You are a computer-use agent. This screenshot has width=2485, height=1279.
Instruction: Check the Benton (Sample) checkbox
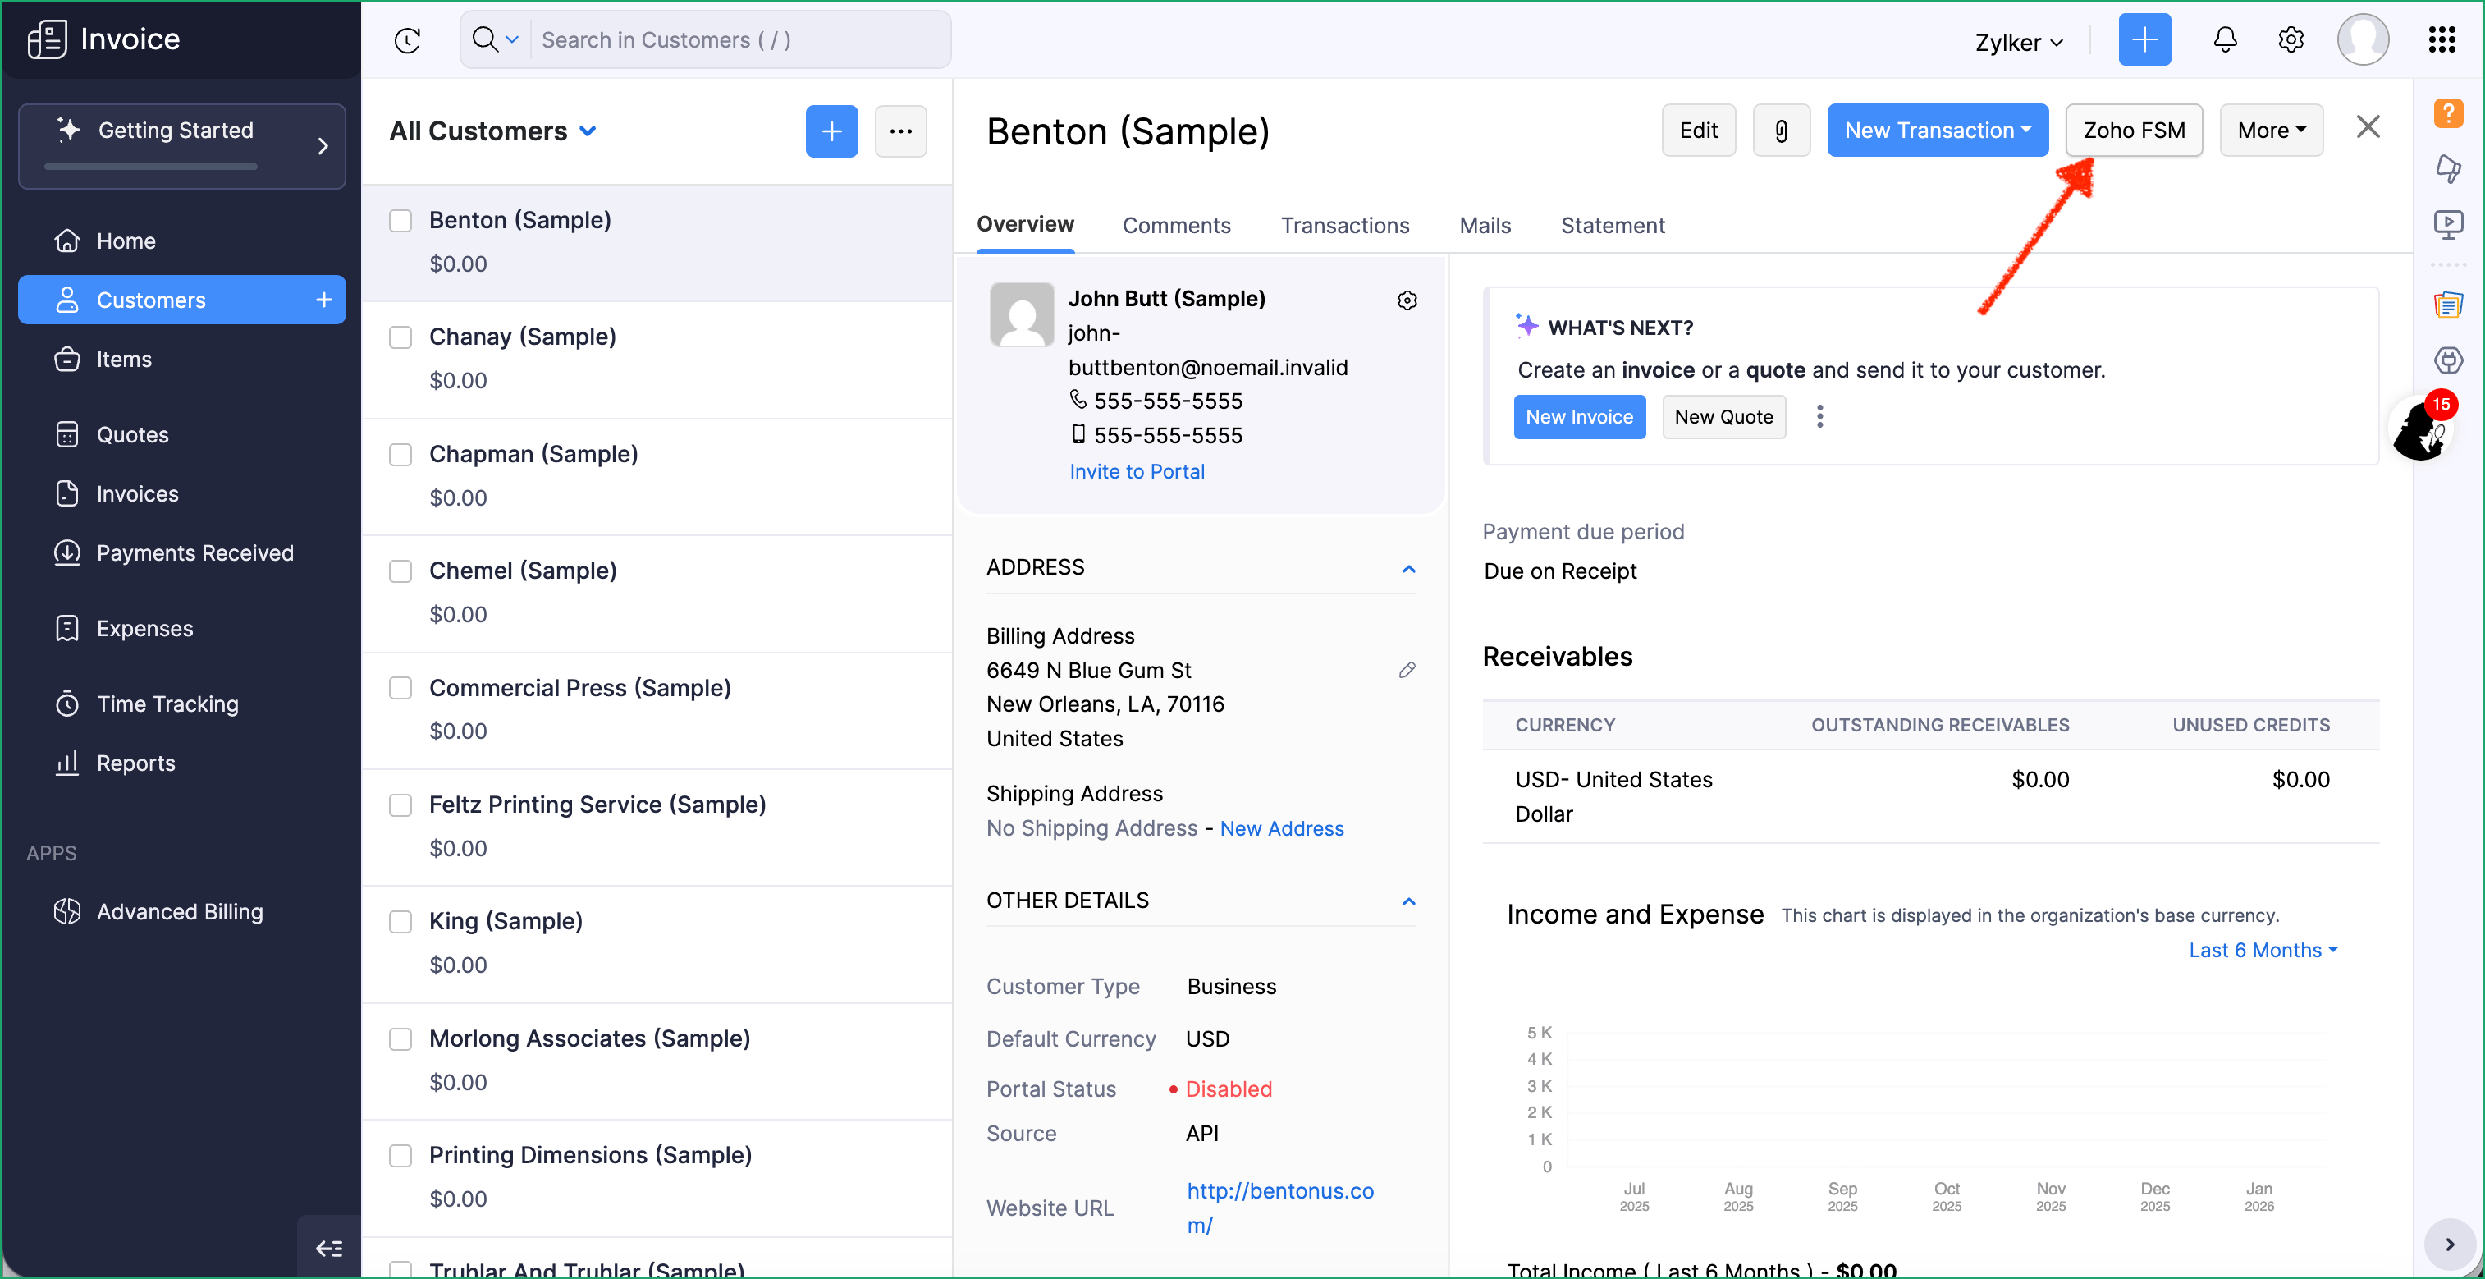[400, 220]
